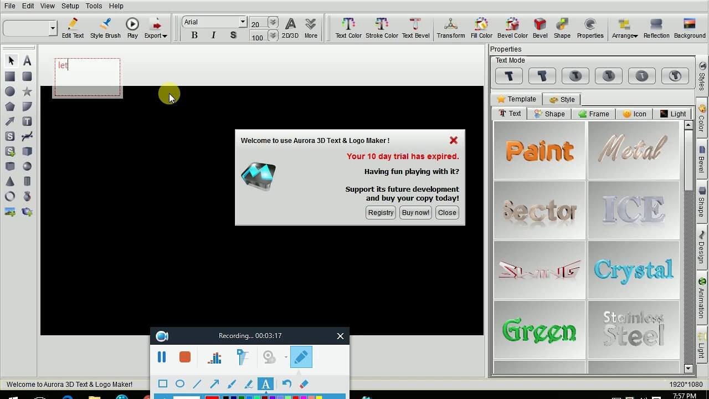The image size is (709, 399).
Task: Toggle Italic formatting
Action: click(213, 35)
